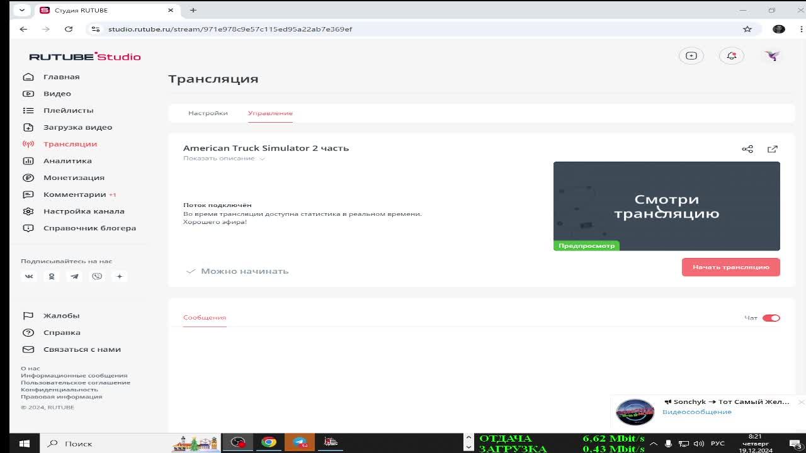This screenshot has width=806, height=453.
Task: Expand Показать описание
Action: coord(224,159)
